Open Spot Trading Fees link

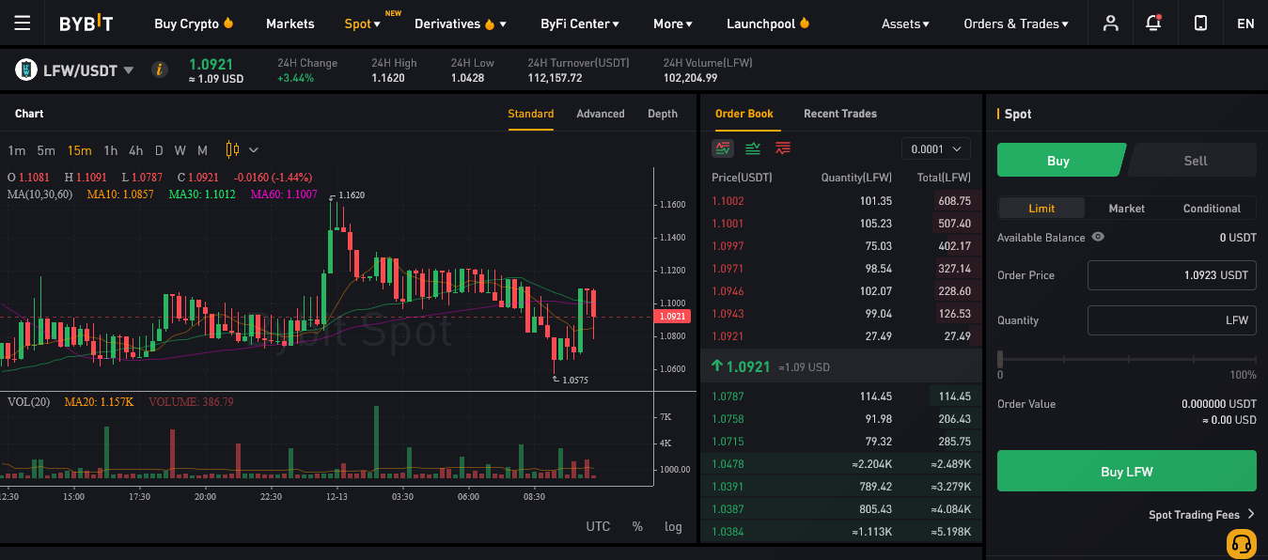pyautogui.click(x=1201, y=515)
